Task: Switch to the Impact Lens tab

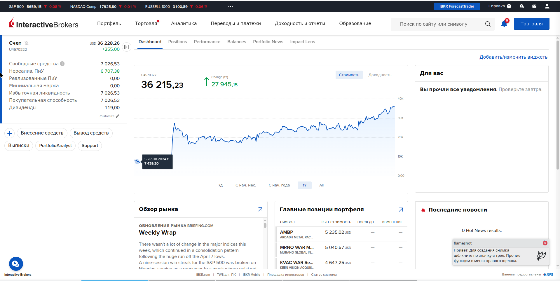Action: (303, 42)
